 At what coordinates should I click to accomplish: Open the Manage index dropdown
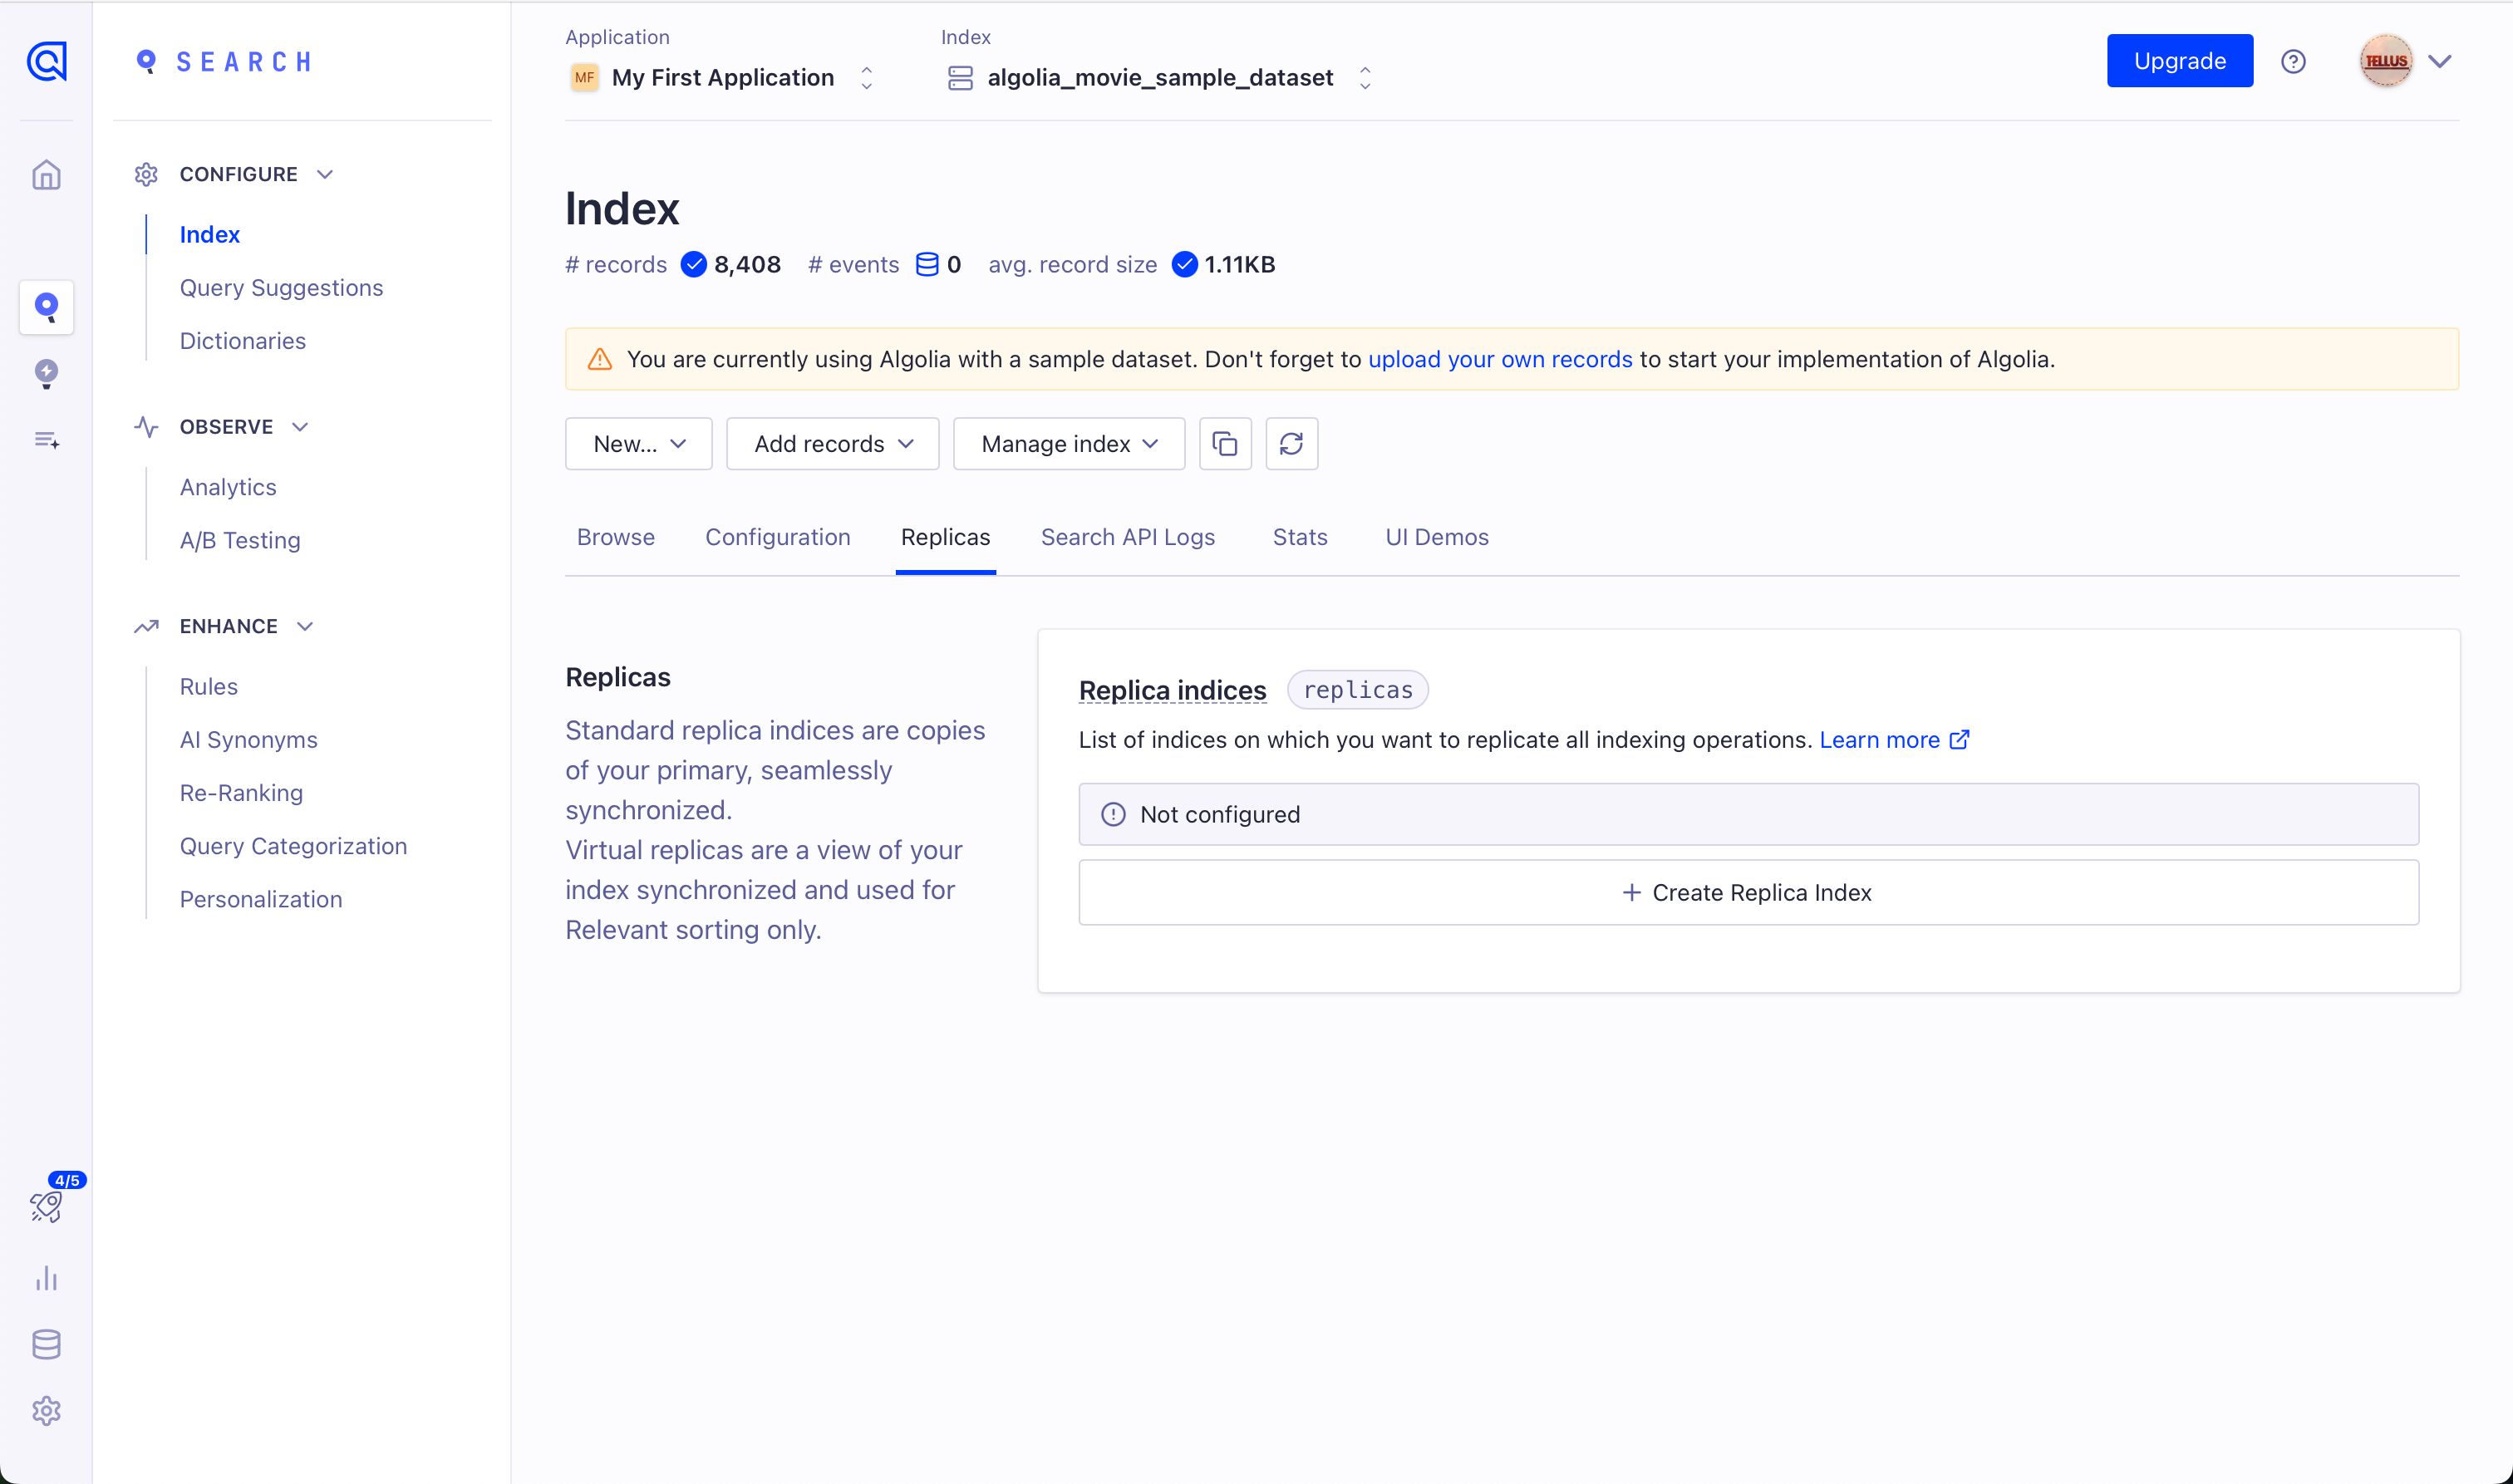pyautogui.click(x=1068, y=443)
